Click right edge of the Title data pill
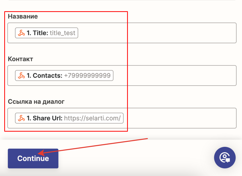 click(x=77, y=33)
